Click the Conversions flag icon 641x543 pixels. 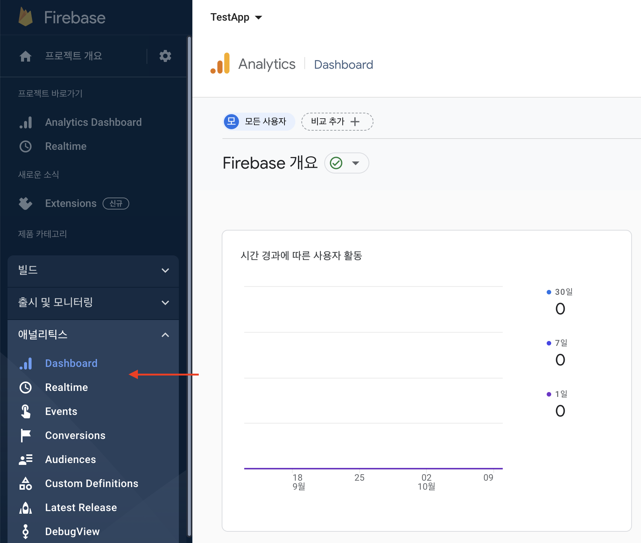(x=26, y=436)
